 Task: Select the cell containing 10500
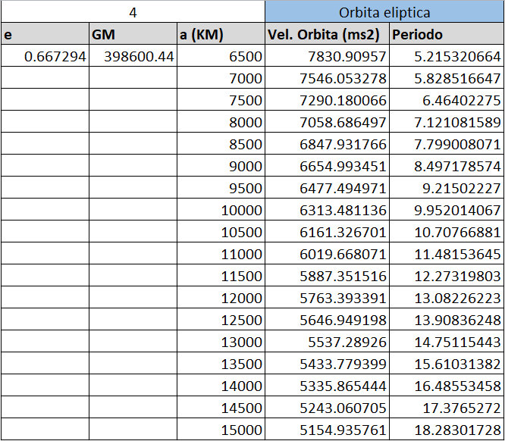tap(221, 231)
